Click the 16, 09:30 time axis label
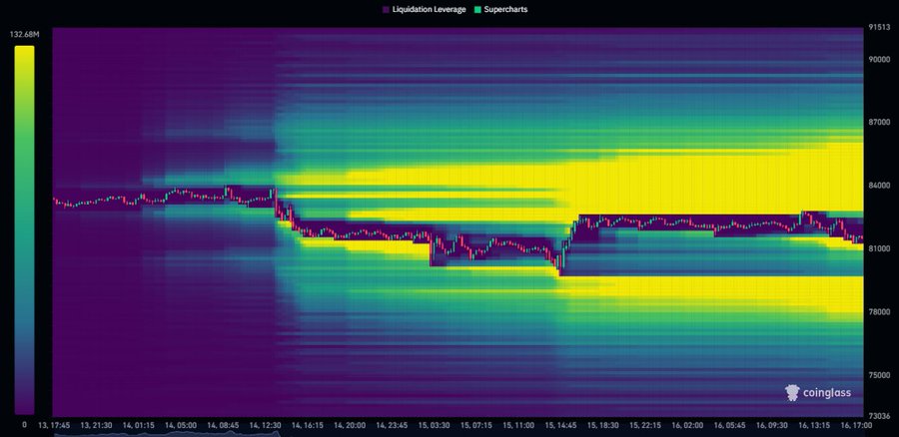The height and width of the screenshot is (437, 899). [772, 426]
